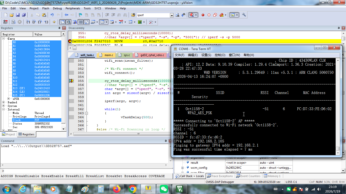Switch to the main.c tab
This screenshot has height=194, width=346.
[x=107, y=55]
